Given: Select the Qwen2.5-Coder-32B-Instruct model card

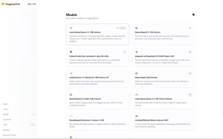Looking at the screenshot, I should coord(98,100).
